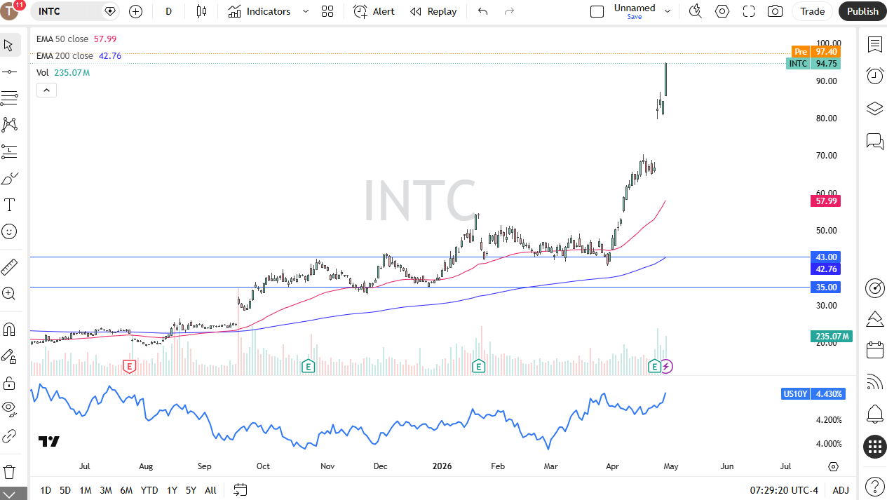Open the emoji icons tool

(x=9, y=231)
